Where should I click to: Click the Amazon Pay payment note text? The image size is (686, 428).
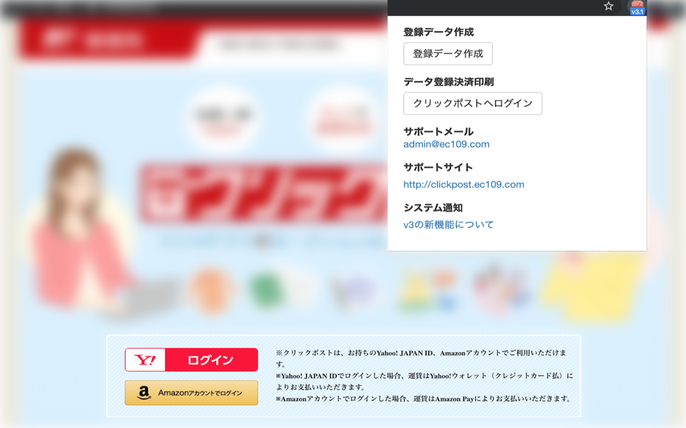point(423,399)
